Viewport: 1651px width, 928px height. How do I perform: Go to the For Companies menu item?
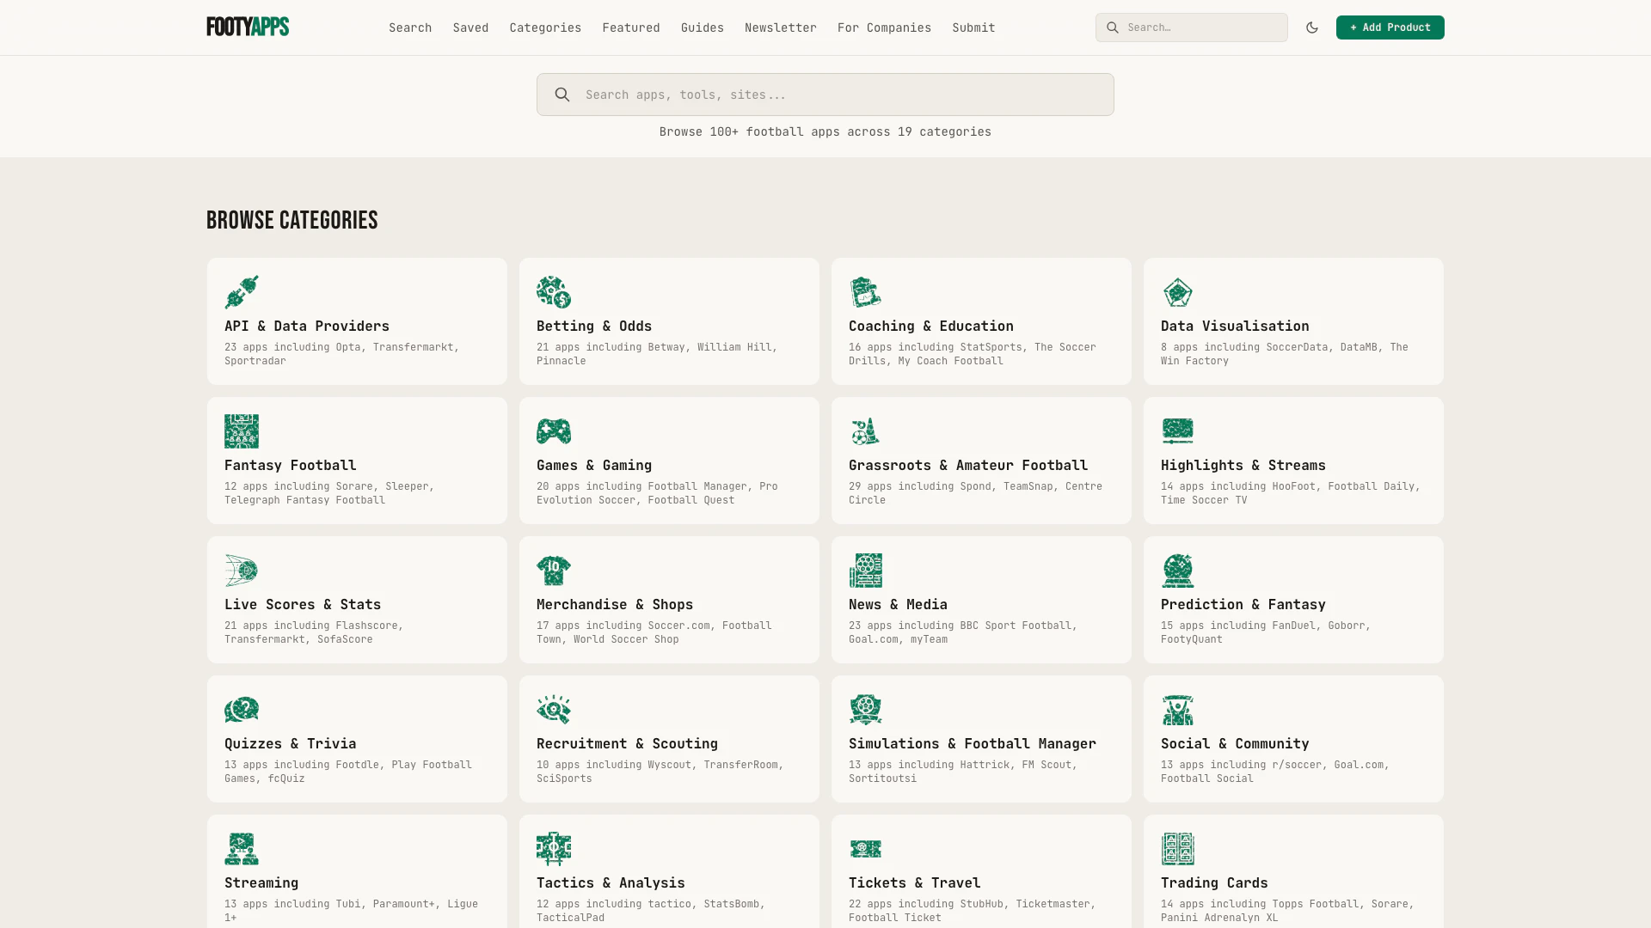pos(884,27)
